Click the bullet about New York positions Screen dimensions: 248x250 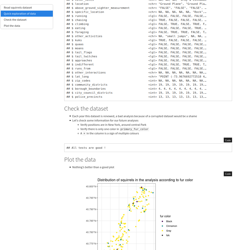pyautogui.click(x=113, y=125)
